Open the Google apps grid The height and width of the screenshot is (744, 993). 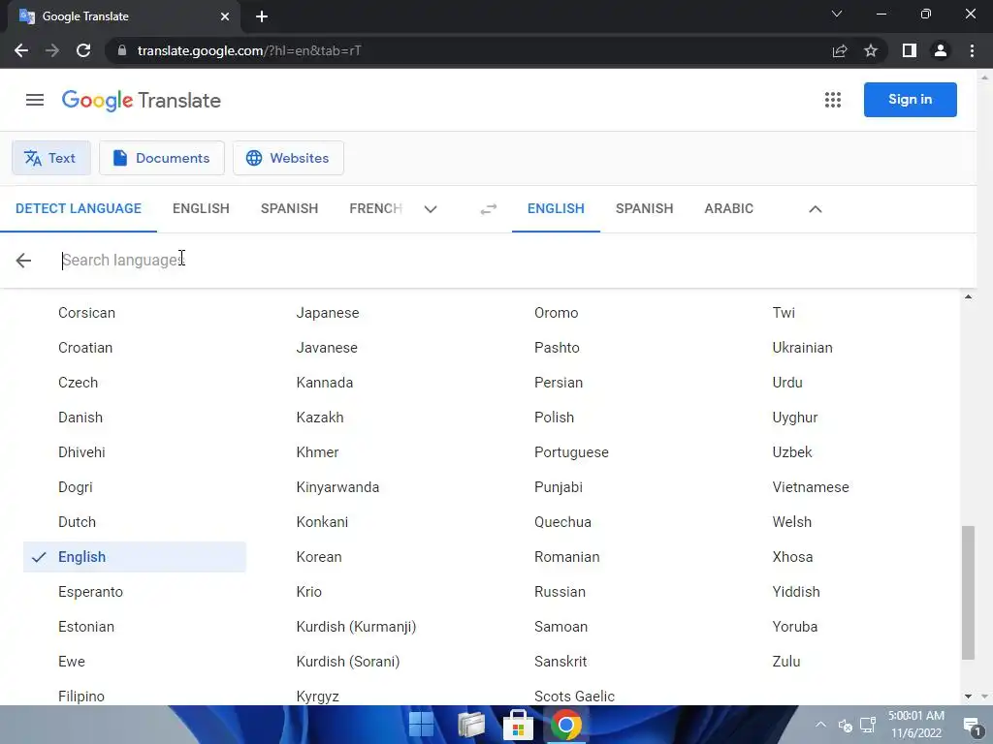tap(833, 100)
